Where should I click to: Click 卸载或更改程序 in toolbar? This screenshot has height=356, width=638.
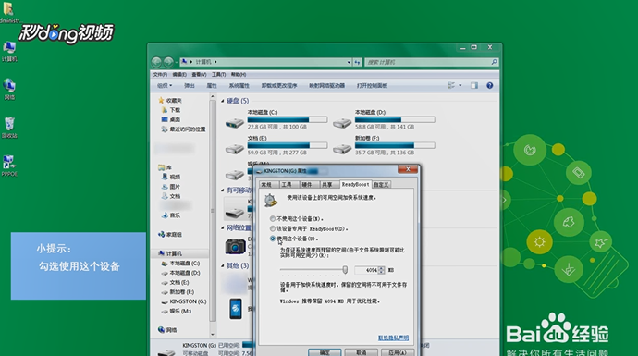[x=279, y=86]
